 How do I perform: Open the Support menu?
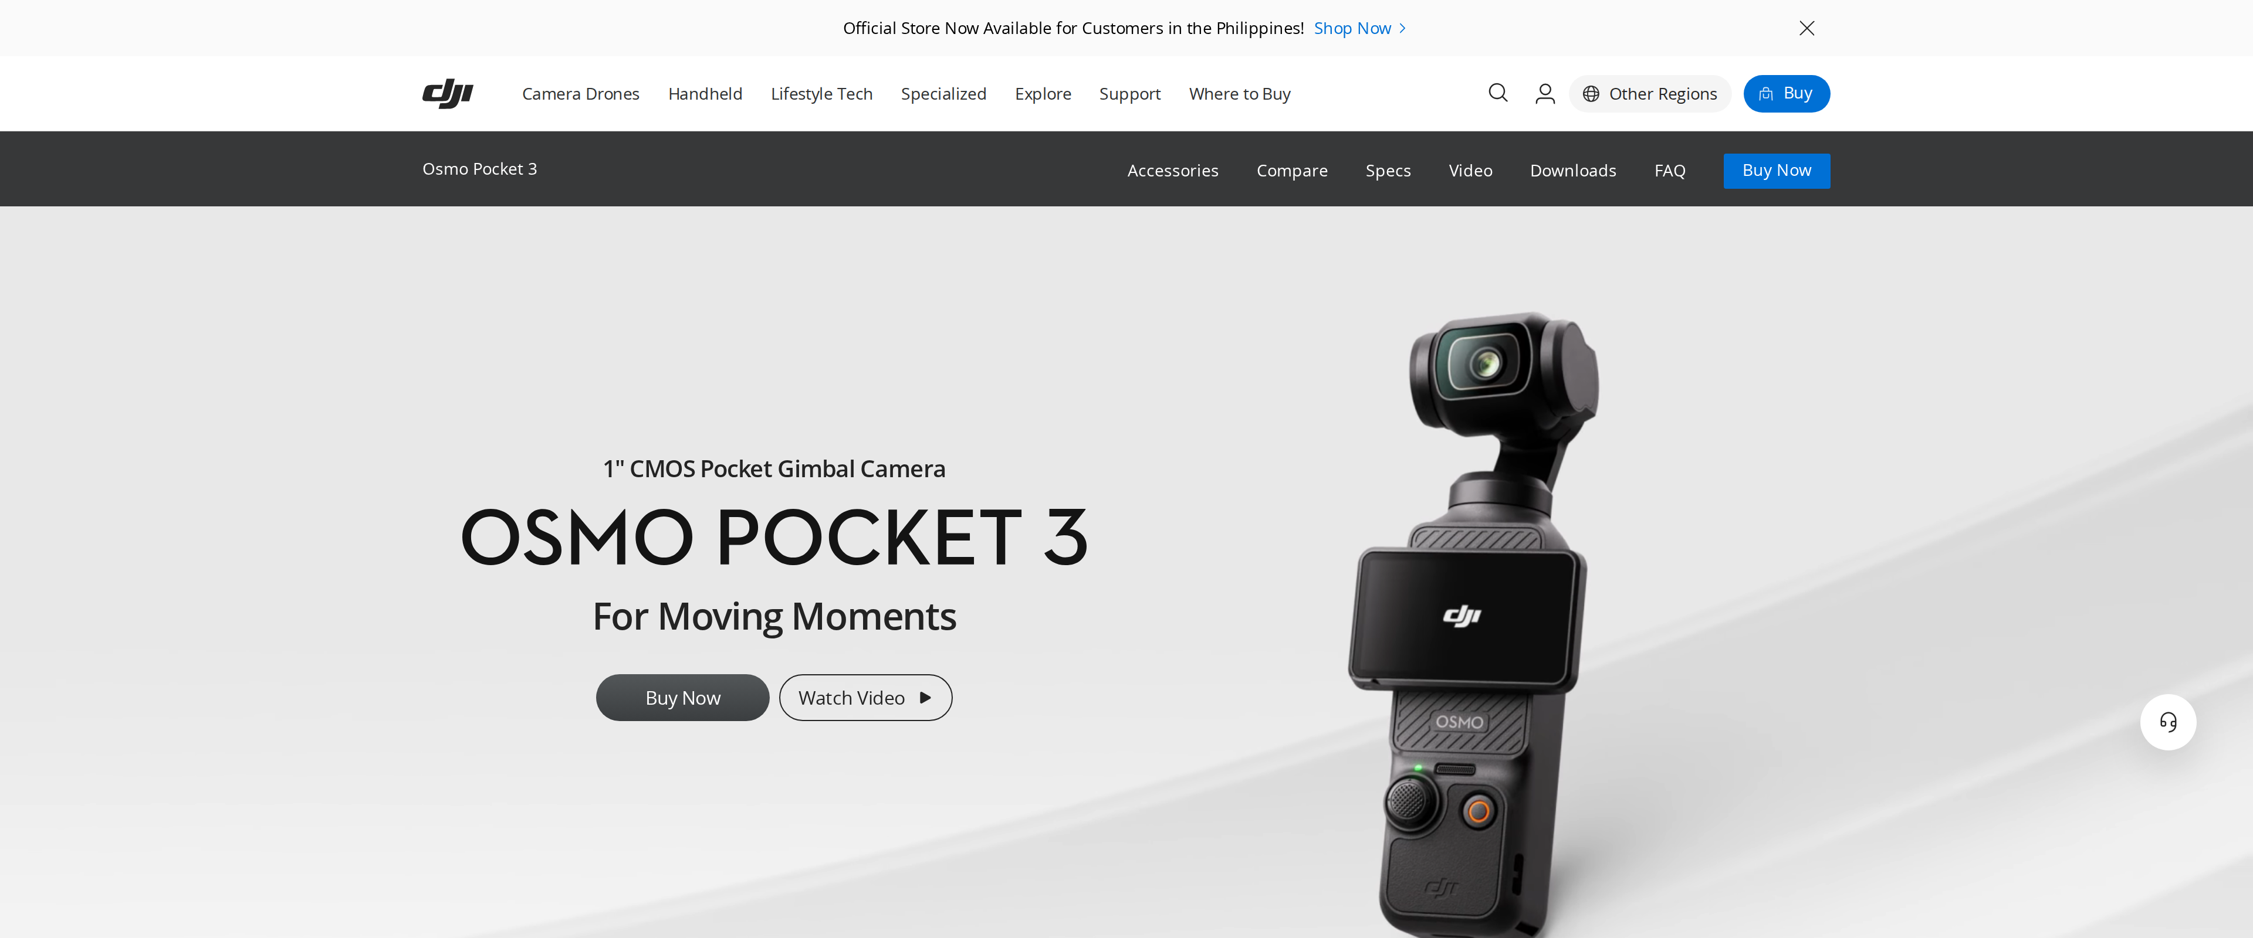[1129, 94]
